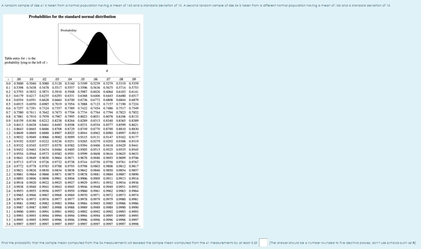Click the .05 column header
This screenshot has height=249, width=421.
(x=82, y=79)
